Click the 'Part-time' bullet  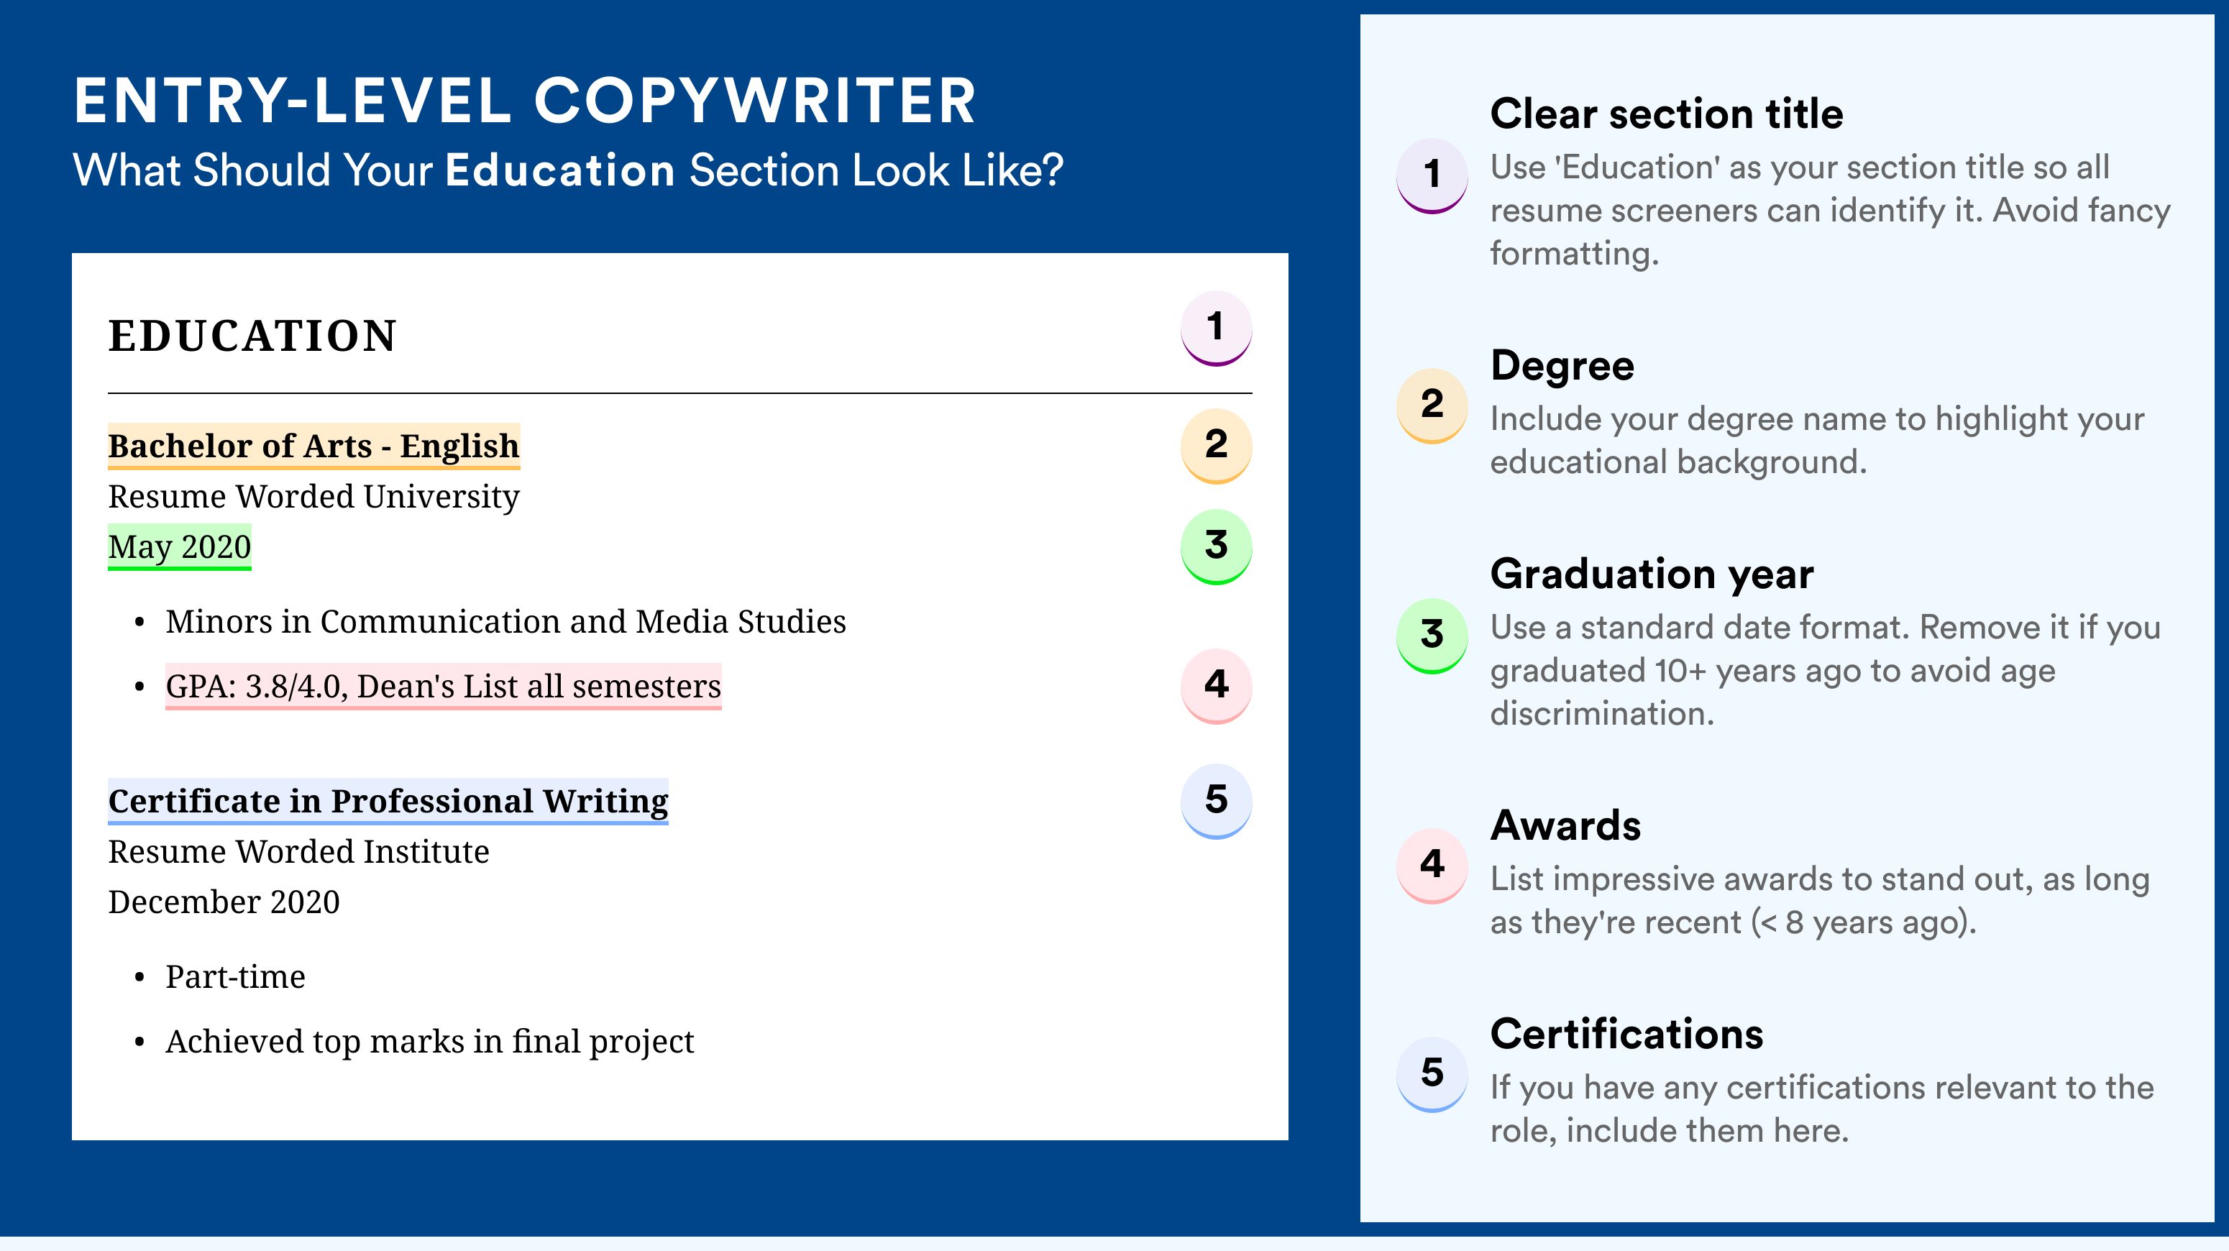(x=235, y=978)
